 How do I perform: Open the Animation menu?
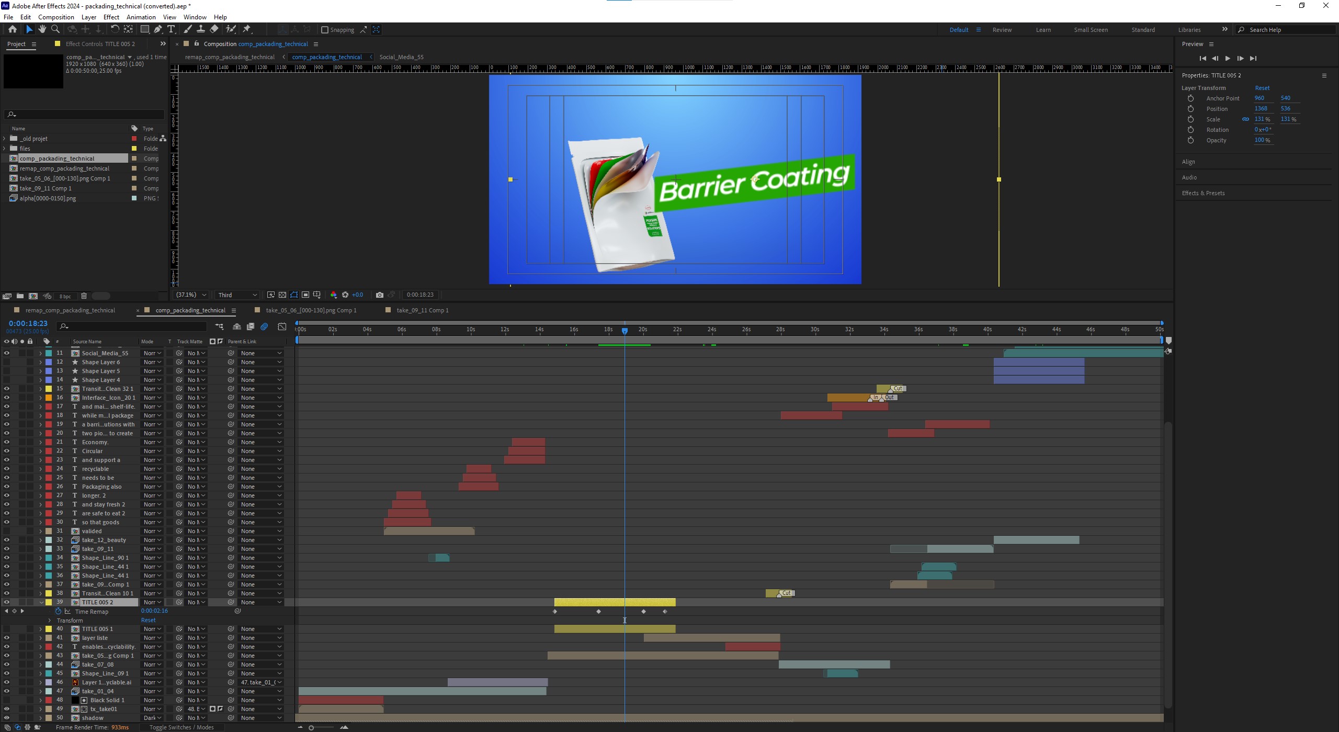[141, 17]
